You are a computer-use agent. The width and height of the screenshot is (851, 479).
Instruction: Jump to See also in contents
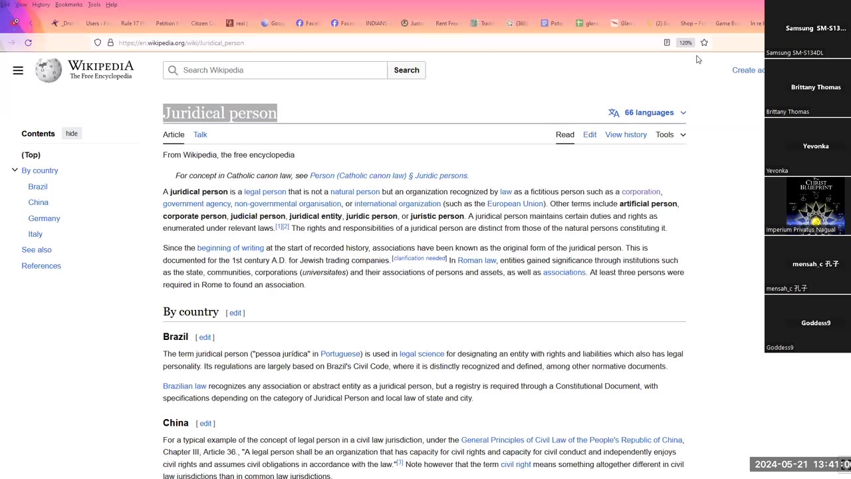coord(37,249)
